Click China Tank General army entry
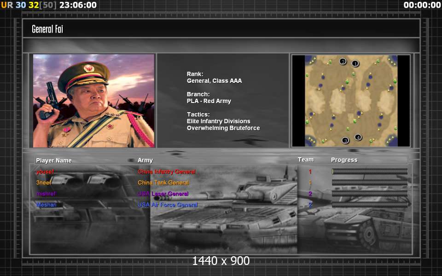 coord(163,183)
